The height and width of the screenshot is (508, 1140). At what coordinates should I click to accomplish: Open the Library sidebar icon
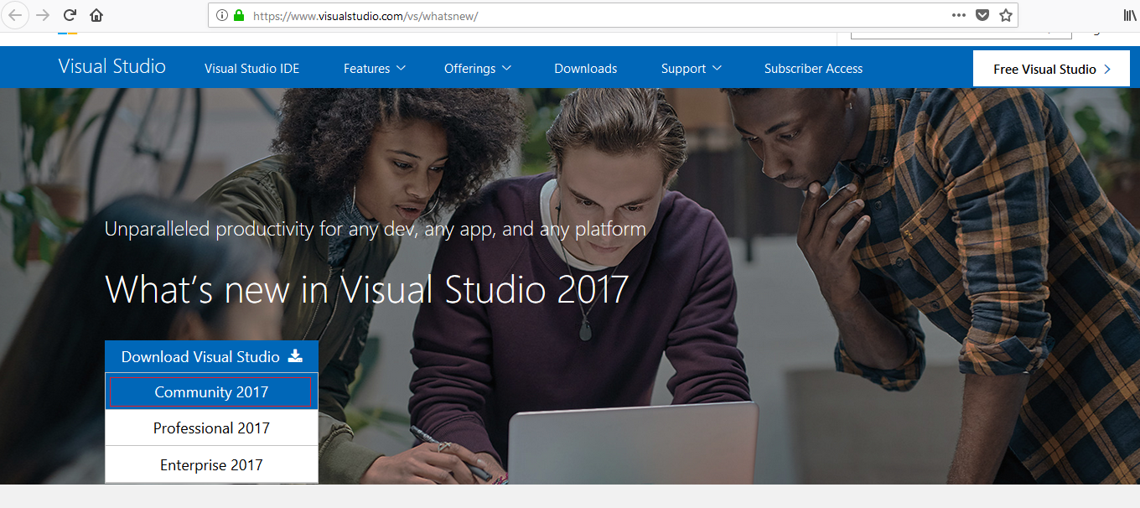1129,14
